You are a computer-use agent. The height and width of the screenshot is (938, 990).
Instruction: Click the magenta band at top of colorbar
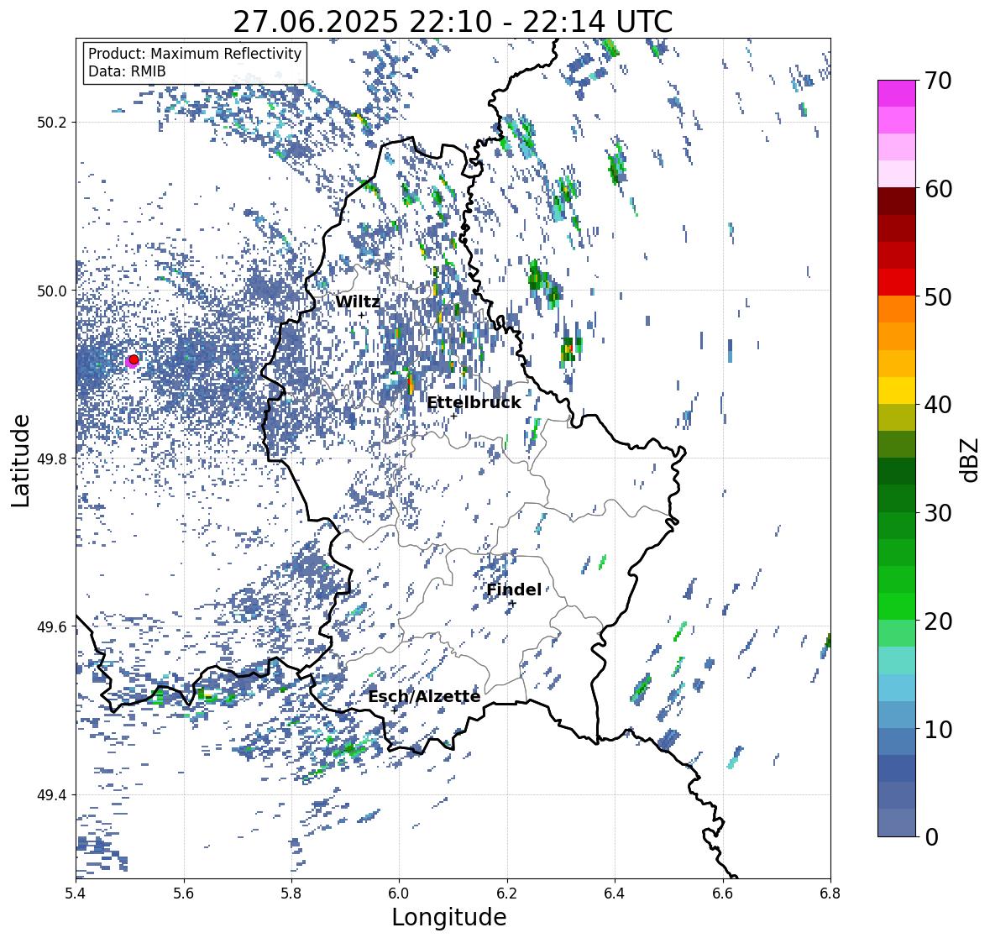(x=897, y=93)
